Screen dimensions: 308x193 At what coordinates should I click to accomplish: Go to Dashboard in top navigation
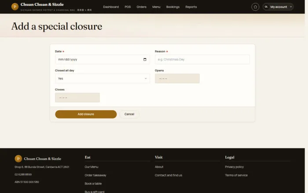coord(111,7)
